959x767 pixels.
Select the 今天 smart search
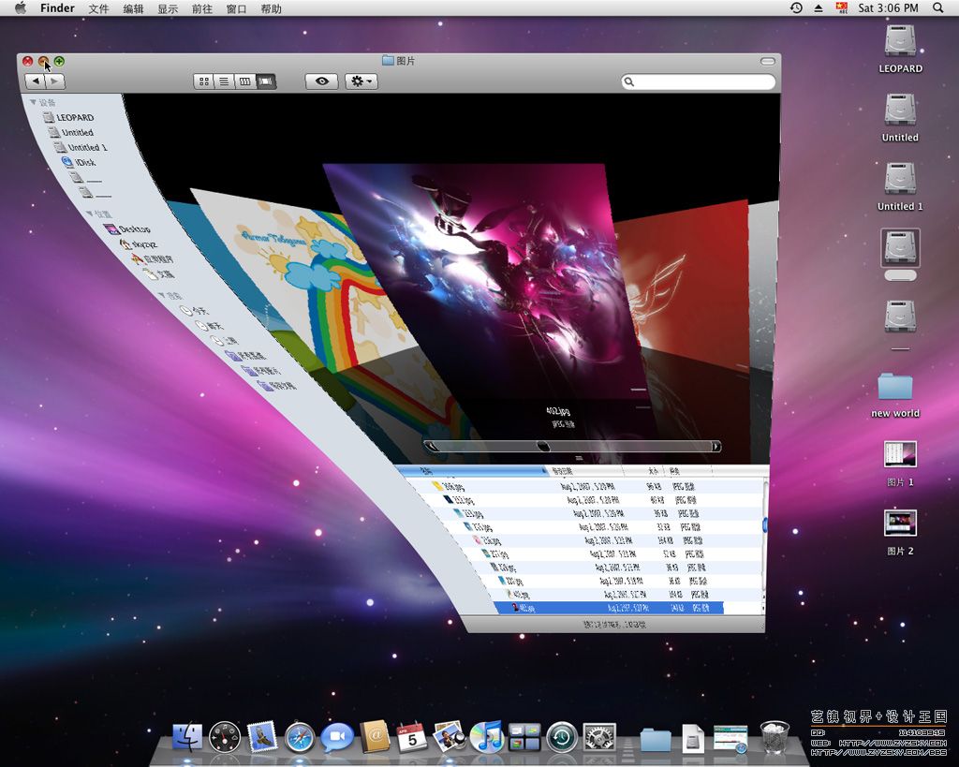click(x=194, y=311)
